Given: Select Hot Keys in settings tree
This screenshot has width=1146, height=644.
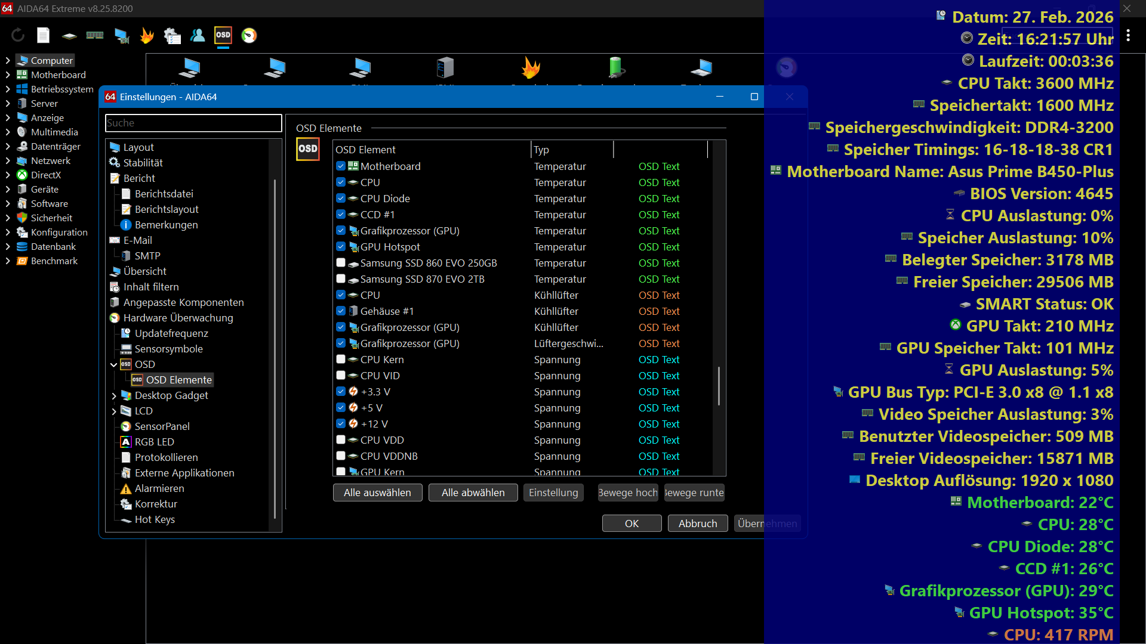Looking at the screenshot, I should (x=155, y=519).
